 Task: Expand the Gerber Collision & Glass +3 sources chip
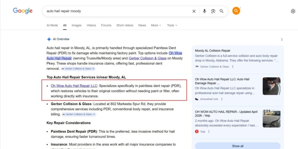pyautogui.click(x=78, y=69)
